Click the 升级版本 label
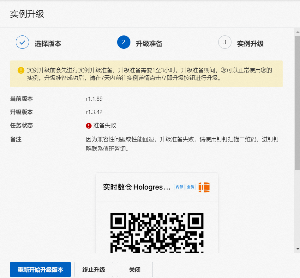The width and height of the screenshot is (300, 278). 21,112
